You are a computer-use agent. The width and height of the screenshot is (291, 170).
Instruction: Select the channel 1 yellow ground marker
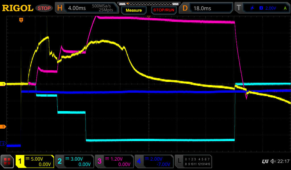pos(3,84)
